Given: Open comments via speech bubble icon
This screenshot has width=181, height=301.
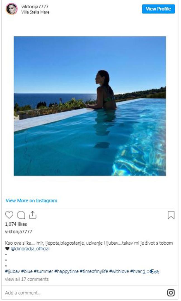Looking at the screenshot, I should click(21, 215).
